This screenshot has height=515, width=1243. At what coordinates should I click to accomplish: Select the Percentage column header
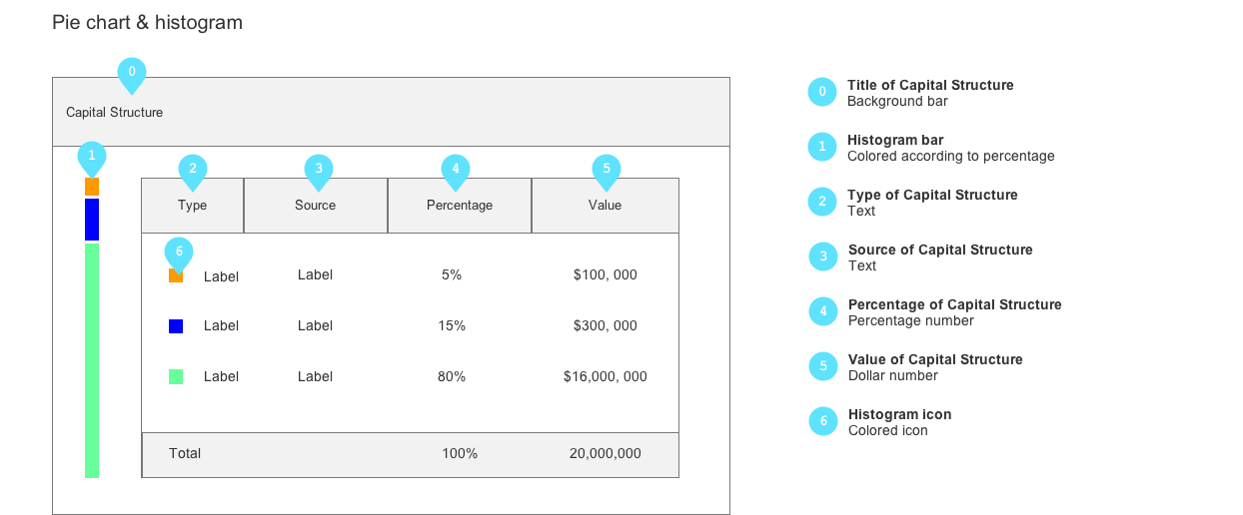(460, 206)
